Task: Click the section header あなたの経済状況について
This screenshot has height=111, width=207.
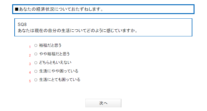Action: (x=59, y=9)
